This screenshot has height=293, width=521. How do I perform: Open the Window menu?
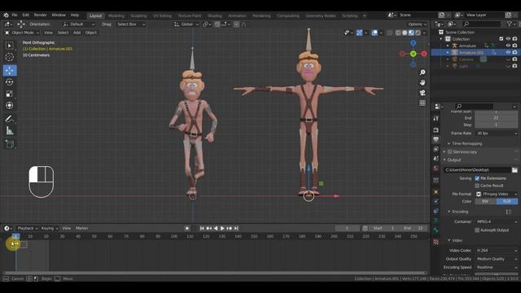pyautogui.click(x=59, y=15)
